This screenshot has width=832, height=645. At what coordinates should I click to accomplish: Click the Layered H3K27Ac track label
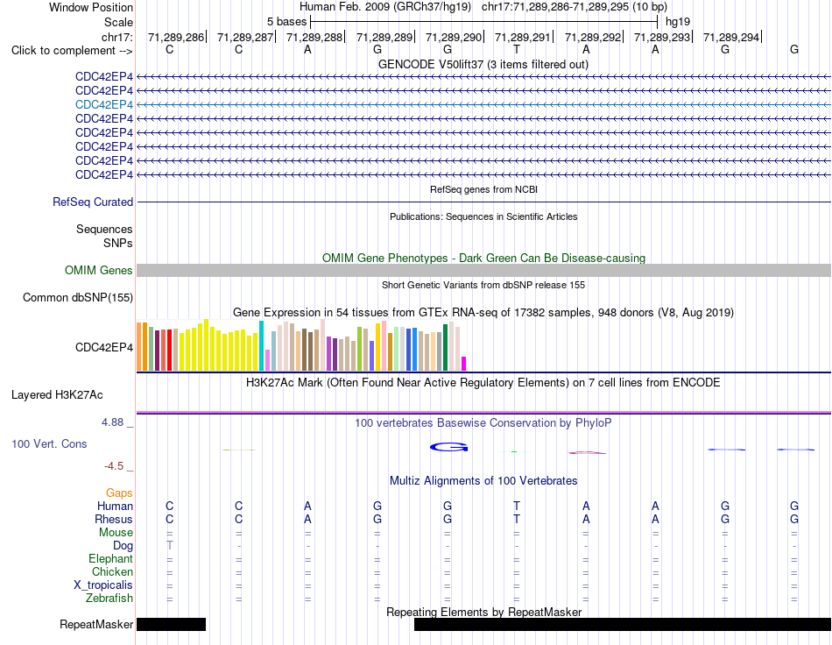57,395
